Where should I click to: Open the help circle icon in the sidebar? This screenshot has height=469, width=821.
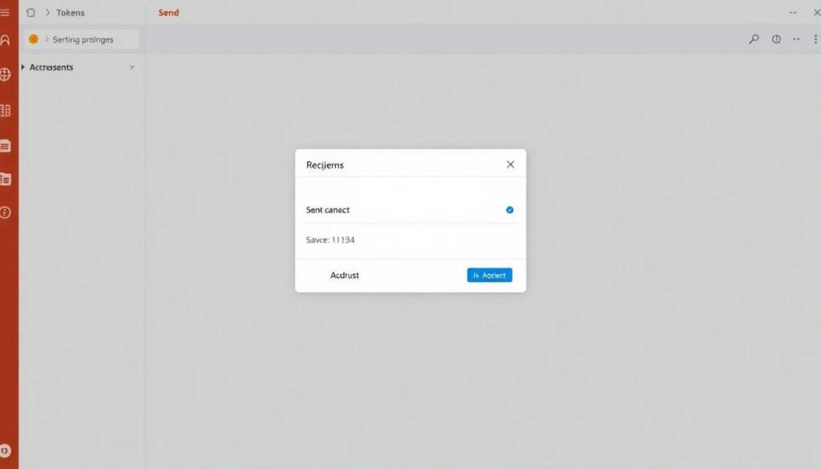pos(6,212)
